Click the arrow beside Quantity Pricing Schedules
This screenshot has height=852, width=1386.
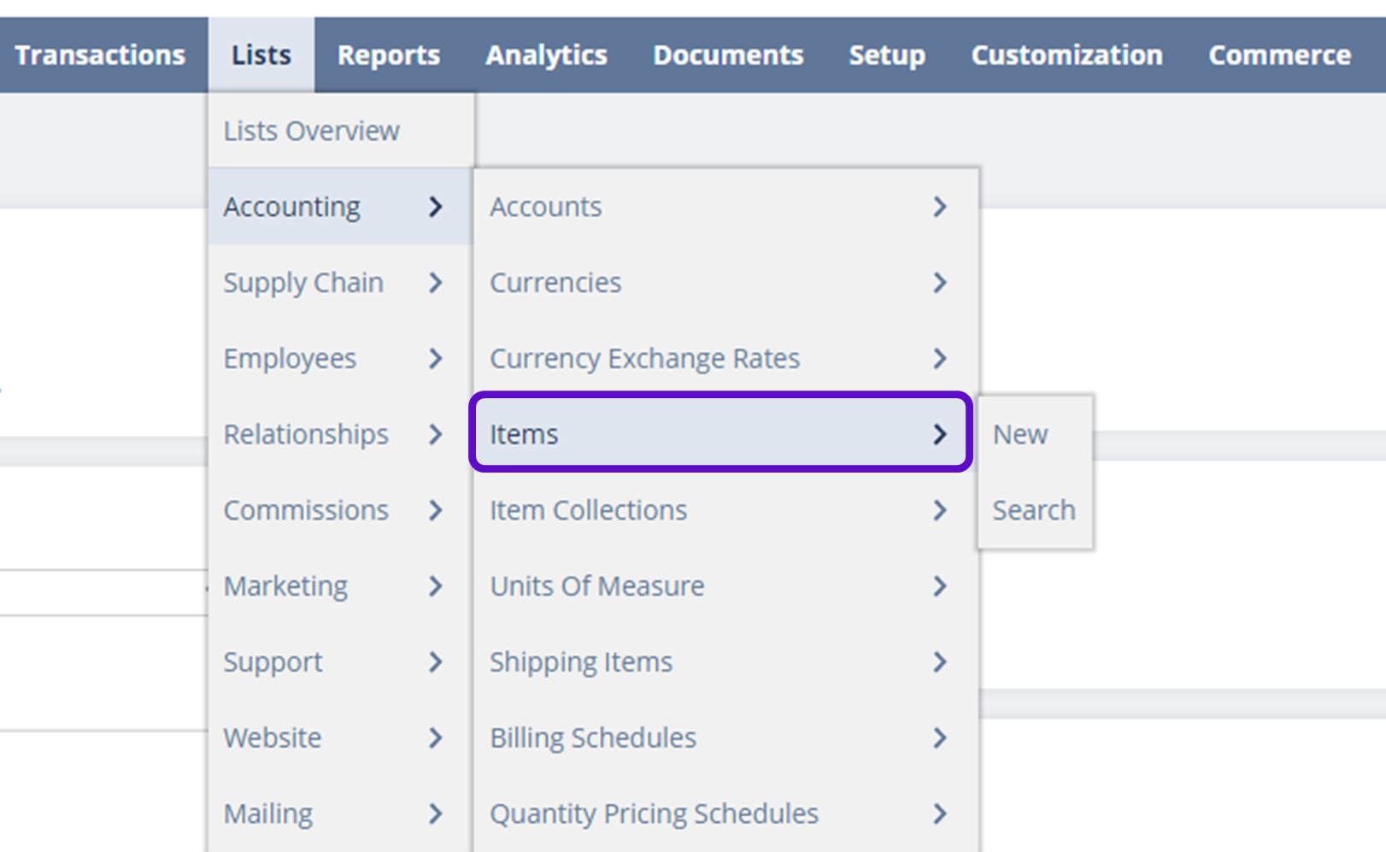coord(940,814)
